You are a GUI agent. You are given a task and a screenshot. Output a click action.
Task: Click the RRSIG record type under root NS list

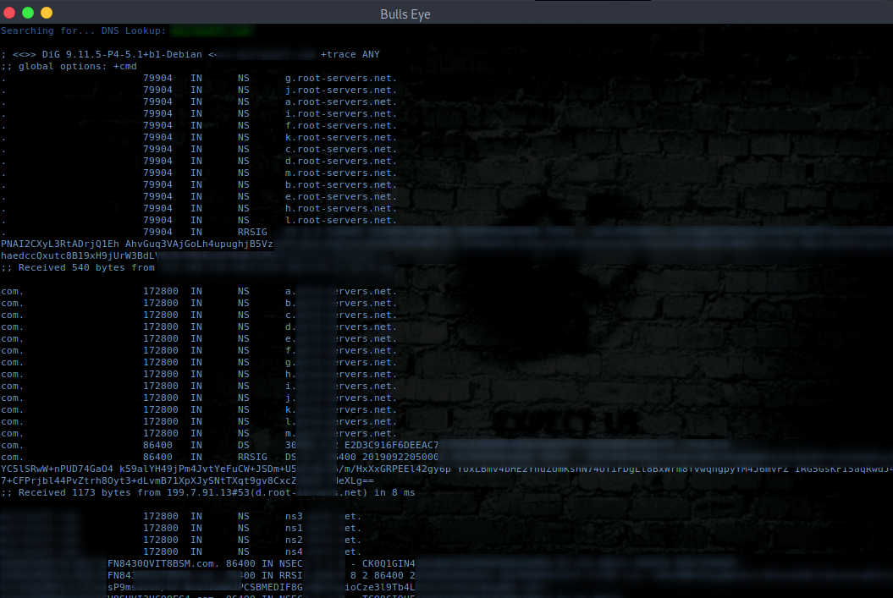pyautogui.click(x=252, y=232)
